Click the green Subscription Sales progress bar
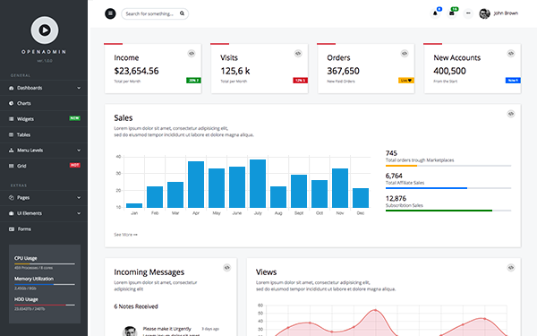 (x=448, y=211)
